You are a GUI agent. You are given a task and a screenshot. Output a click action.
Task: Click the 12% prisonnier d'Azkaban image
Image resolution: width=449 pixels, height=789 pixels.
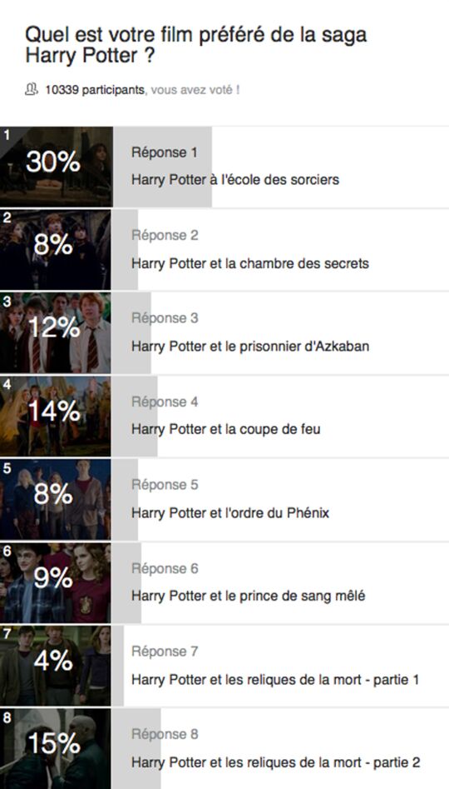tap(56, 332)
